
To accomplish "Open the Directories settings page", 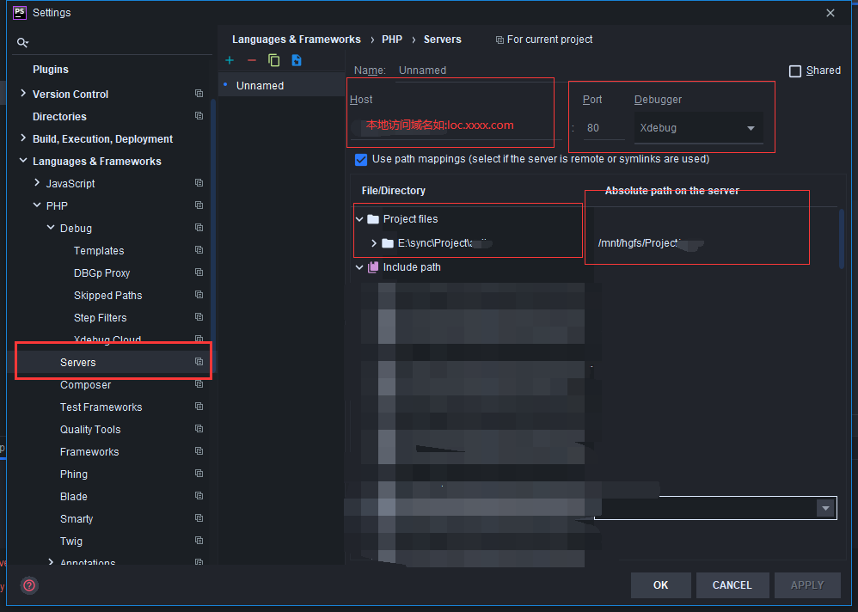I will [59, 117].
